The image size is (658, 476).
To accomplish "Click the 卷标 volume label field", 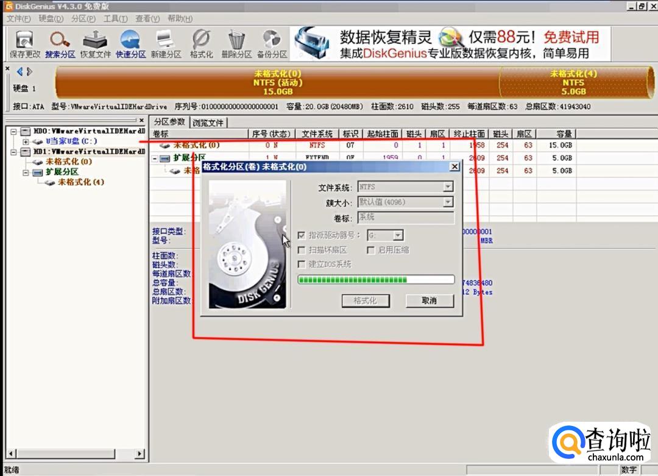I will 406,218.
